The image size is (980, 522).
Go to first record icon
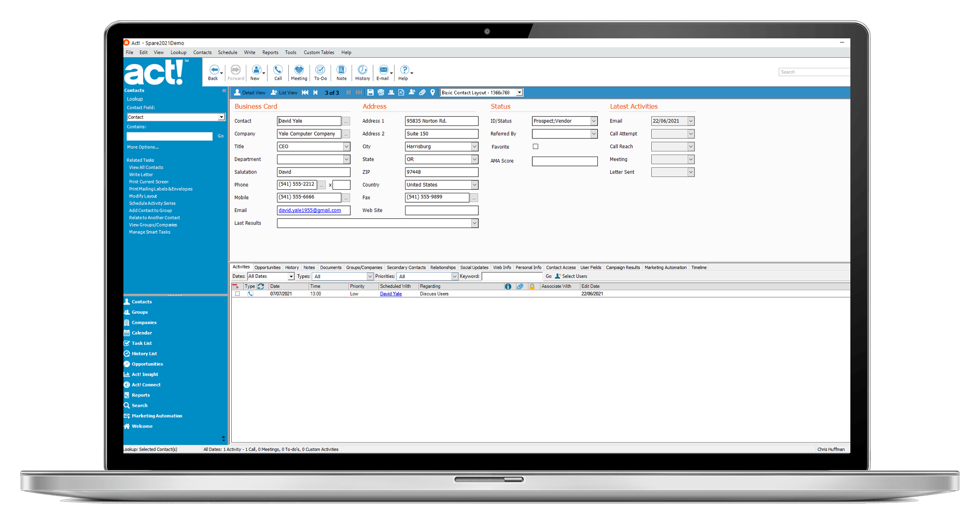305,93
